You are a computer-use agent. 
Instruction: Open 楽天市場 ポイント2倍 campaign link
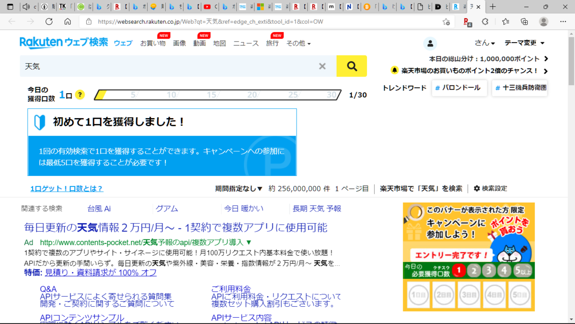(x=470, y=71)
